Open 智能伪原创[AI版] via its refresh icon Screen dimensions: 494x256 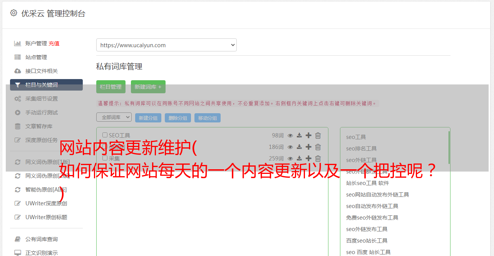pos(18,190)
